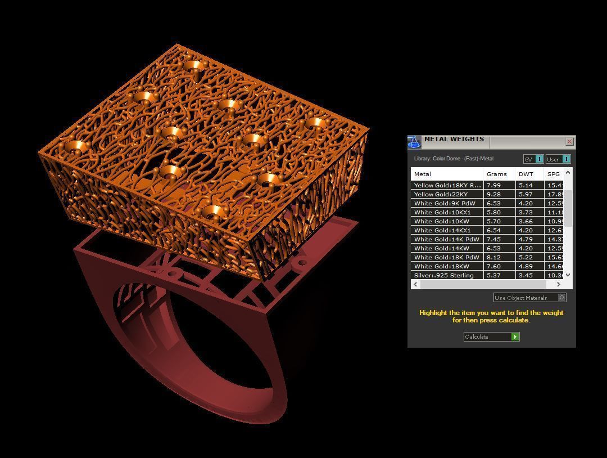The width and height of the screenshot is (607, 458).
Task: Click the 5.37 grams value
Action: (493, 275)
